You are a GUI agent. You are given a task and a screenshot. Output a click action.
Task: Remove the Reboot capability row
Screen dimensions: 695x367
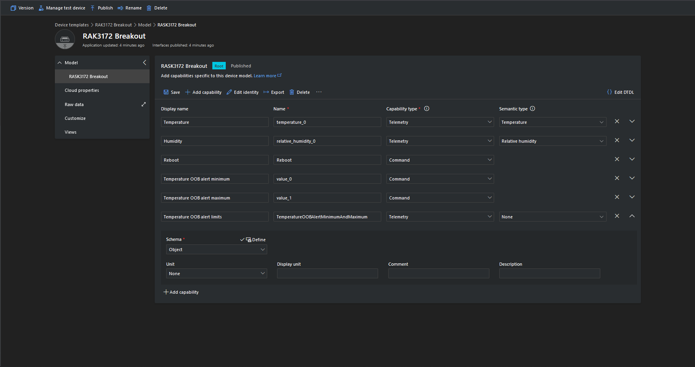pyautogui.click(x=617, y=159)
